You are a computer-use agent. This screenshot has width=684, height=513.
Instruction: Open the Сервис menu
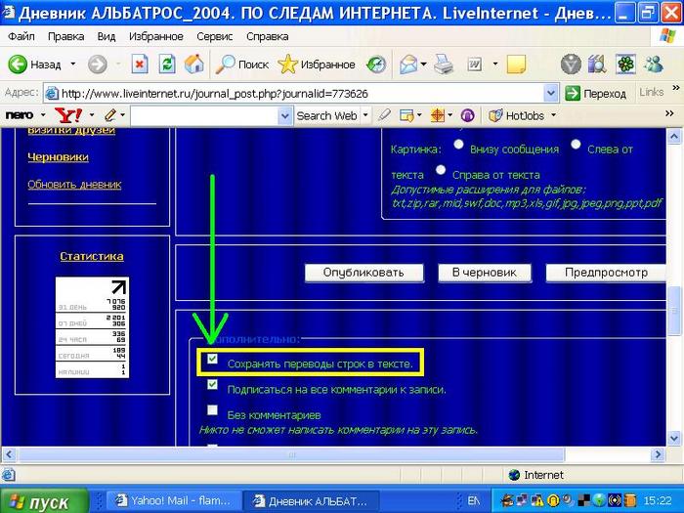pos(214,36)
